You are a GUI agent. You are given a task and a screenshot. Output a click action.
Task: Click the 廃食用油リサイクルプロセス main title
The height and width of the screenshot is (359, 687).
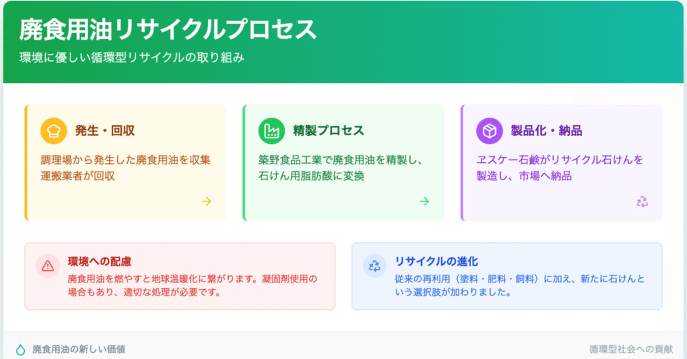coord(167,30)
